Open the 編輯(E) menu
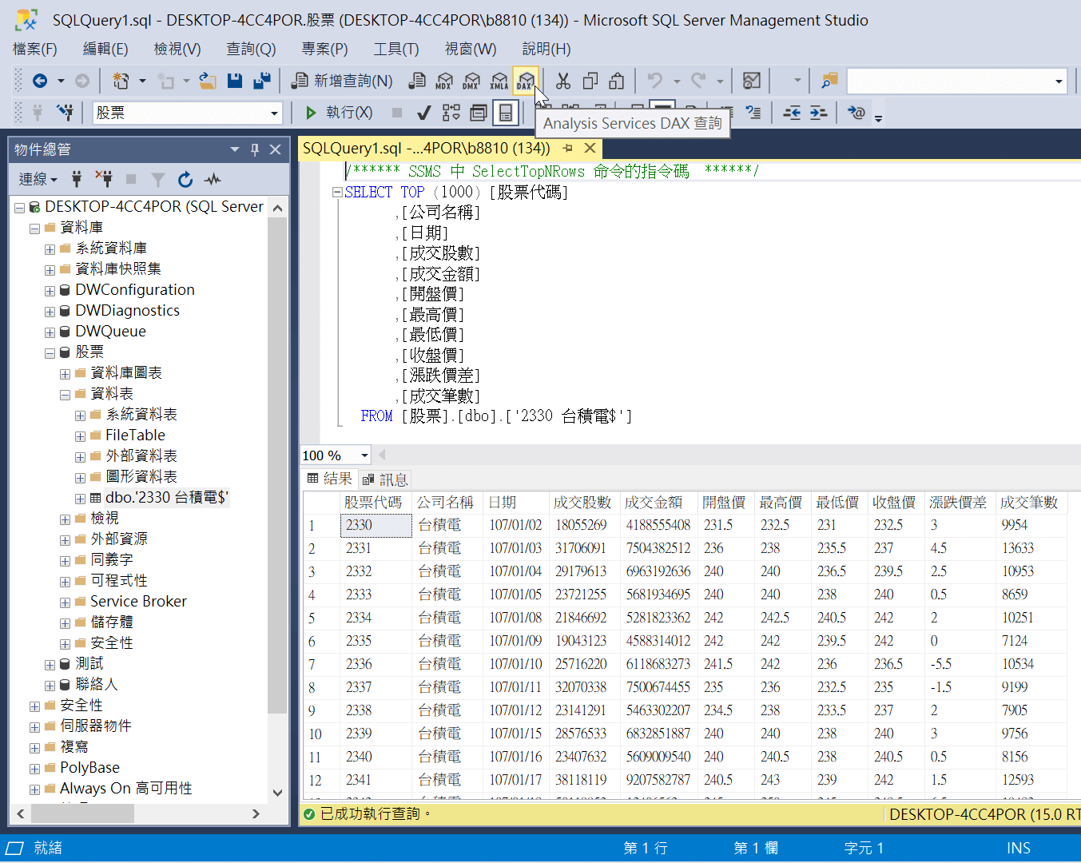The image size is (1081, 863). pos(105,49)
